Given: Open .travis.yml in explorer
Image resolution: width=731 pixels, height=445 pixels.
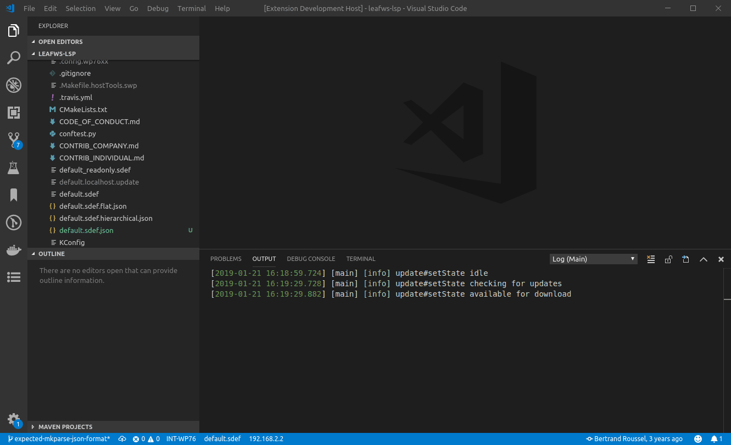Looking at the screenshot, I should pos(113,97).
